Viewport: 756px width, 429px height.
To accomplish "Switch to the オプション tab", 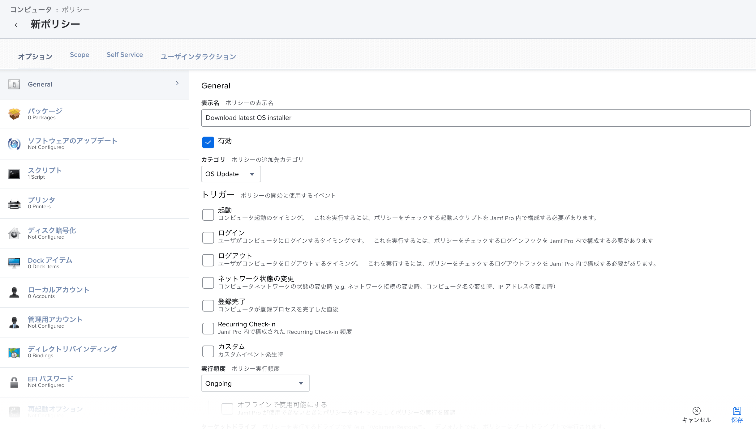I will (35, 57).
